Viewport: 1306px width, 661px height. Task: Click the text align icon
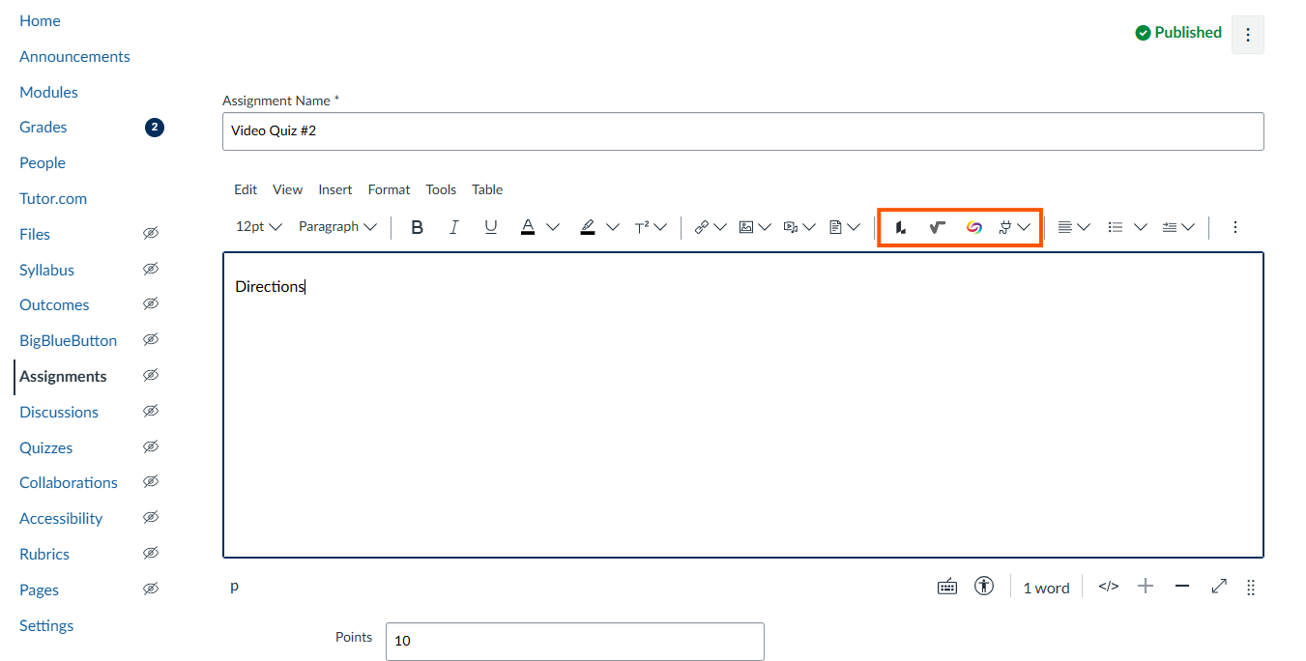1065,227
